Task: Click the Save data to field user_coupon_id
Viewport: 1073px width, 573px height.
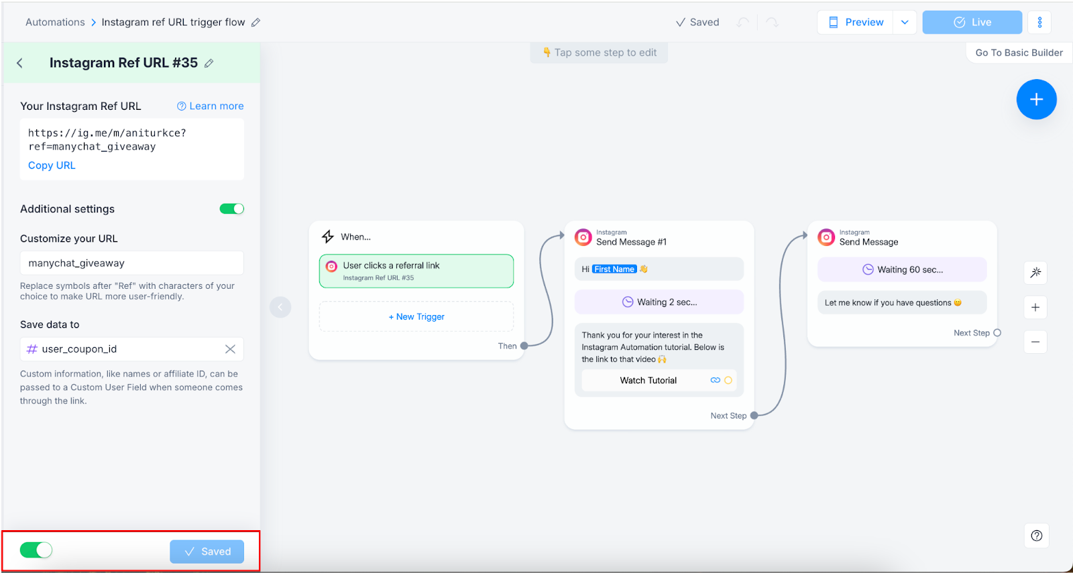Action: coord(132,349)
